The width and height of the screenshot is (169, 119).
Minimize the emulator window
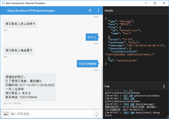[146, 3]
